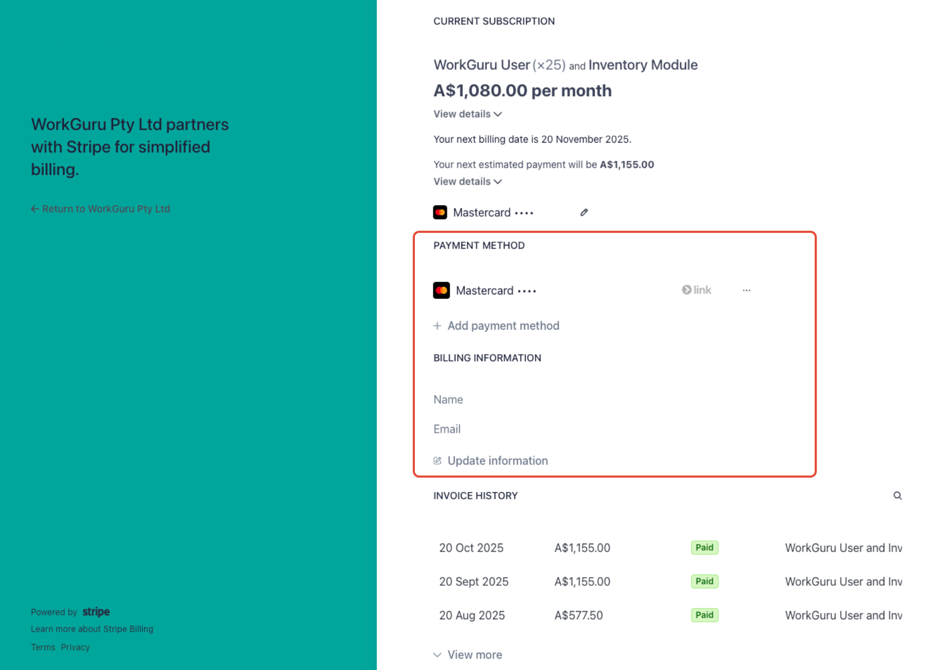Open the Terms link
Image resolution: width=940 pixels, height=670 pixels.
coord(43,647)
